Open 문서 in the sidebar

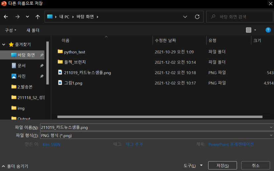coord(22,66)
